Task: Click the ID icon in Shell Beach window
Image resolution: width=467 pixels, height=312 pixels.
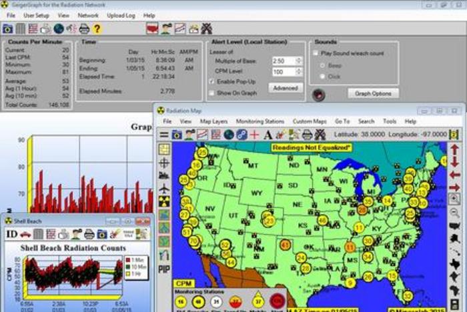Action: coord(12,234)
